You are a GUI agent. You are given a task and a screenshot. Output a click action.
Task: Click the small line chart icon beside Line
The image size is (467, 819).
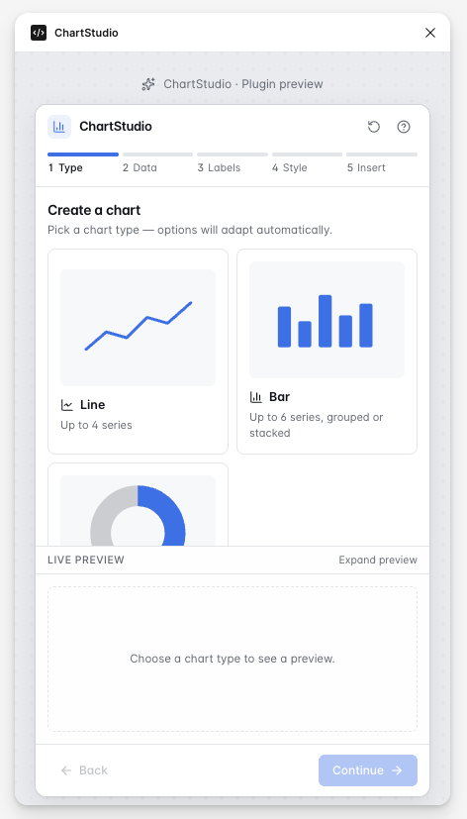[67, 405]
